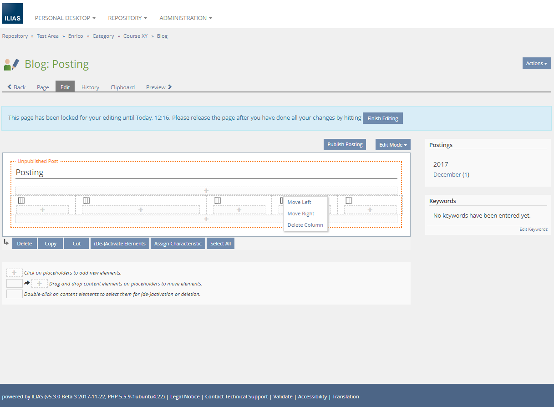Click the fifth column grid icon
Screen dimensions: 554x407
tap(349, 200)
